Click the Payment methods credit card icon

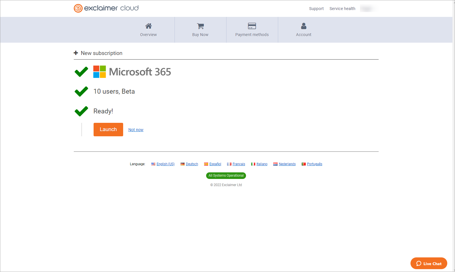pos(252,26)
